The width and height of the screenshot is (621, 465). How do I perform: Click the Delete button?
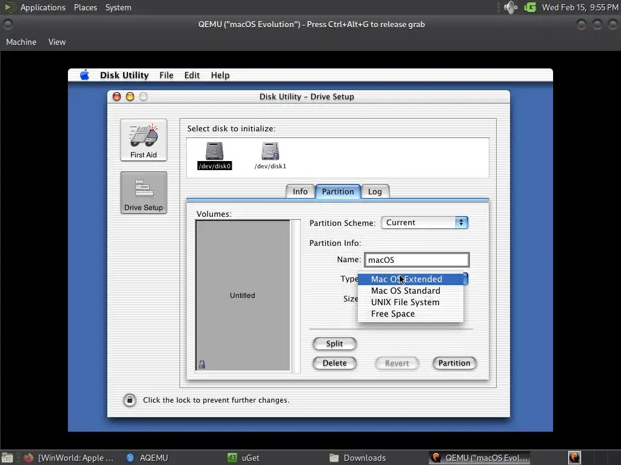335,363
